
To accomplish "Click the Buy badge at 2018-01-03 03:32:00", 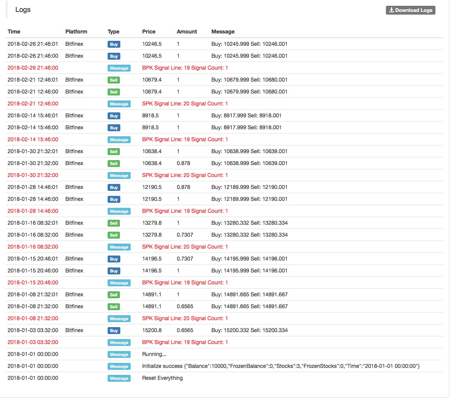I will (x=114, y=331).
